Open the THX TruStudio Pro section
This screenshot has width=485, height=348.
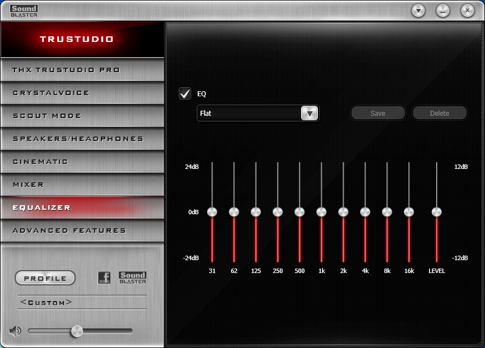82,70
